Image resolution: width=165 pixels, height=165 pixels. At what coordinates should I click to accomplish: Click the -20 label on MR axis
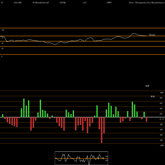coord(161,124)
